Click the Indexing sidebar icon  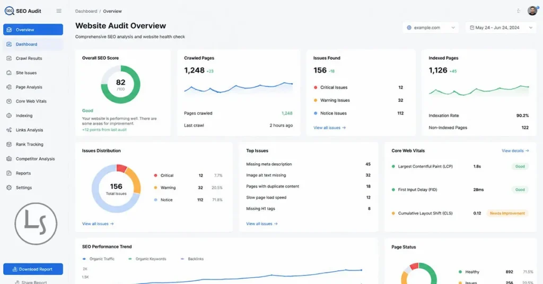(10, 116)
